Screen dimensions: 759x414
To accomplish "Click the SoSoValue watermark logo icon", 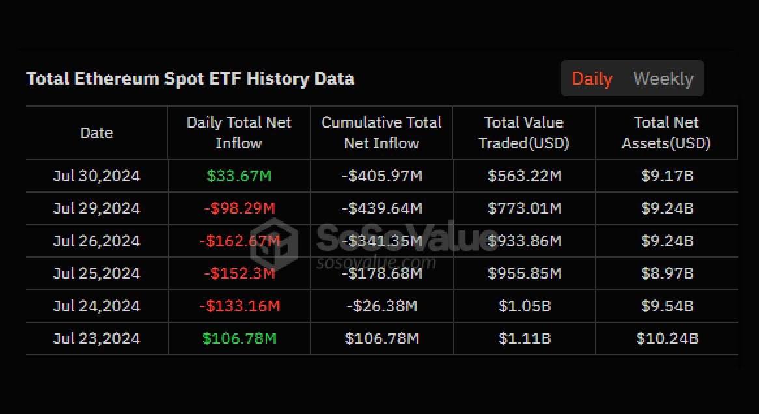I will point(274,240).
